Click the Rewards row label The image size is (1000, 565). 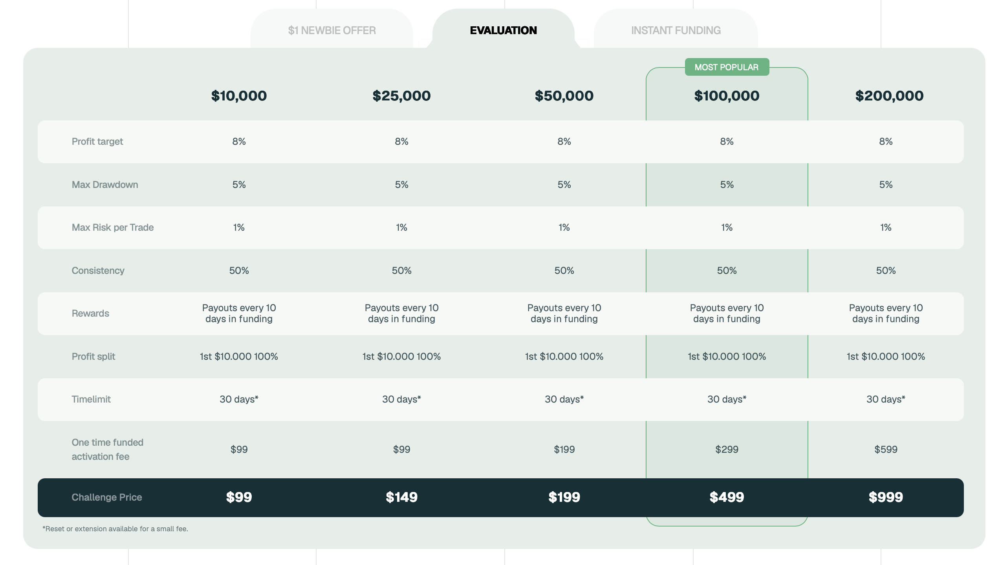coord(90,313)
